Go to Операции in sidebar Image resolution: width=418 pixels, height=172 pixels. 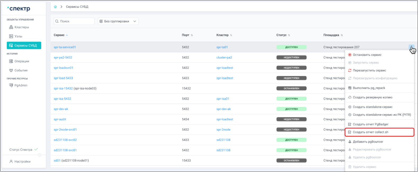[x=22, y=61]
